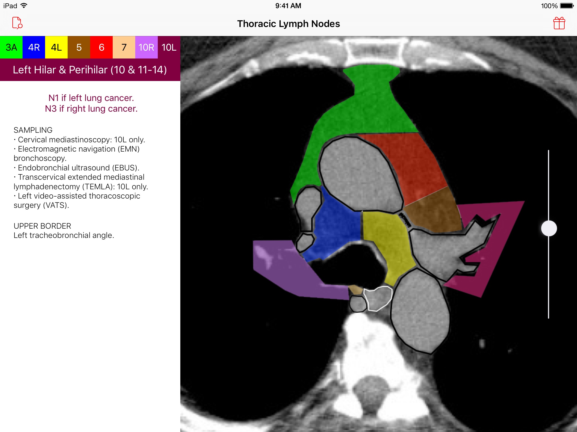Select the brown station 5 tab
The image size is (577, 432).
pyautogui.click(x=79, y=47)
